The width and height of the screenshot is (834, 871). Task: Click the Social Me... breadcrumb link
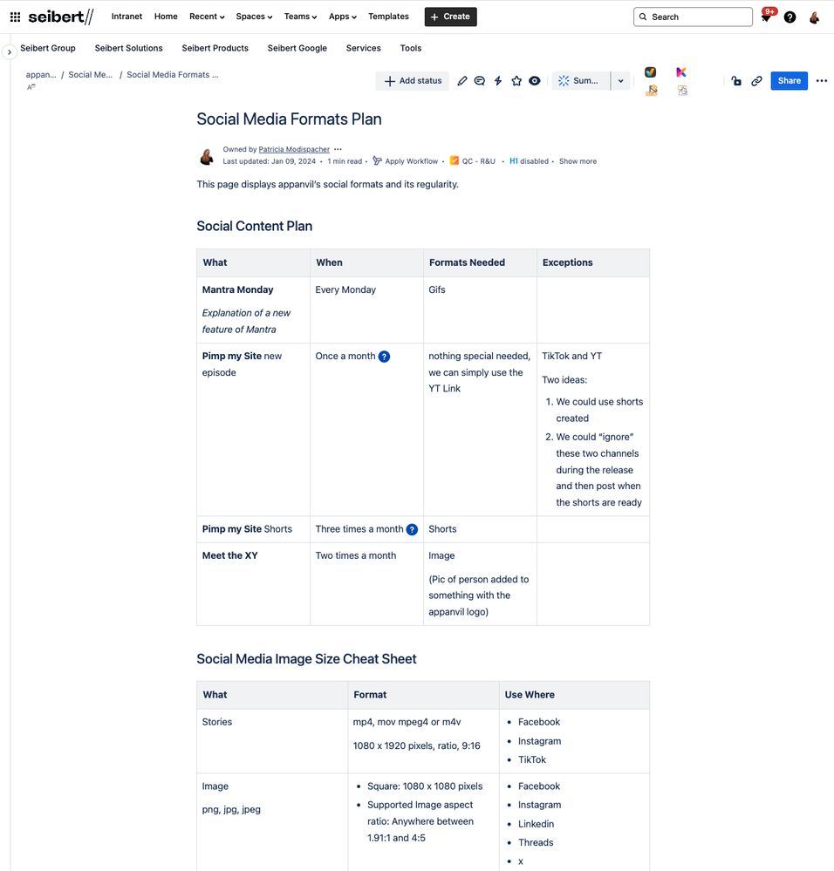pos(91,75)
